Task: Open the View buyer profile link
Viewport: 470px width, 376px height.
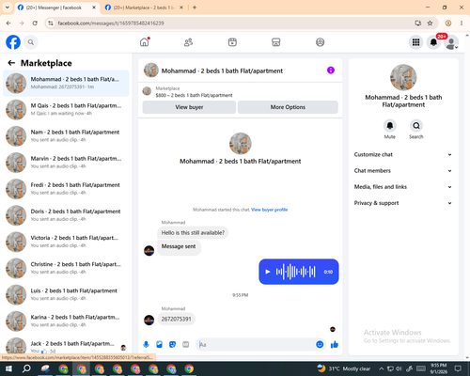Action: point(270,210)
